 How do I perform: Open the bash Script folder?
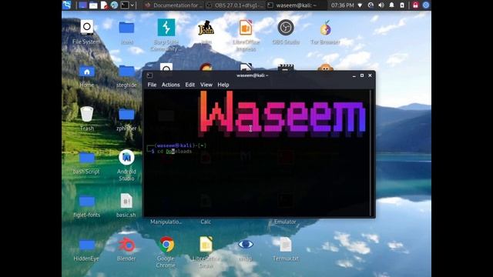click(x=86, y=162)
